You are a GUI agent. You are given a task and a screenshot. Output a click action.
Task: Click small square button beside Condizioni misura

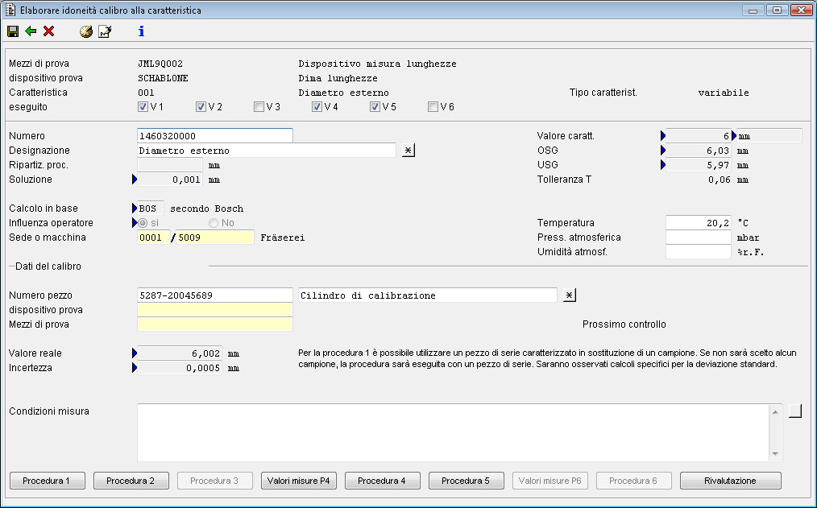pos(795,411)
